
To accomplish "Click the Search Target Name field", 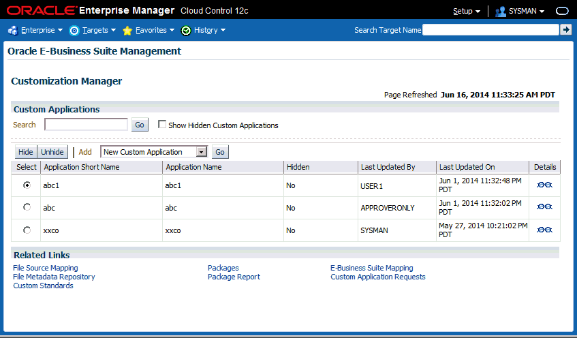I will tap(490, 30).
